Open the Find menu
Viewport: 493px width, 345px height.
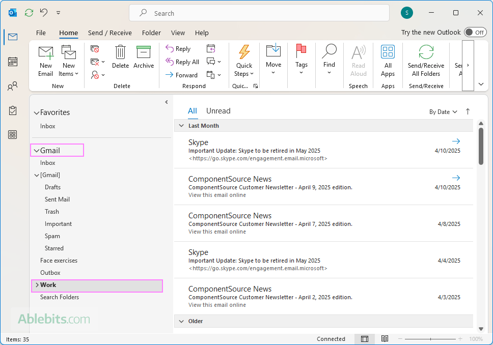pos(329,60)
